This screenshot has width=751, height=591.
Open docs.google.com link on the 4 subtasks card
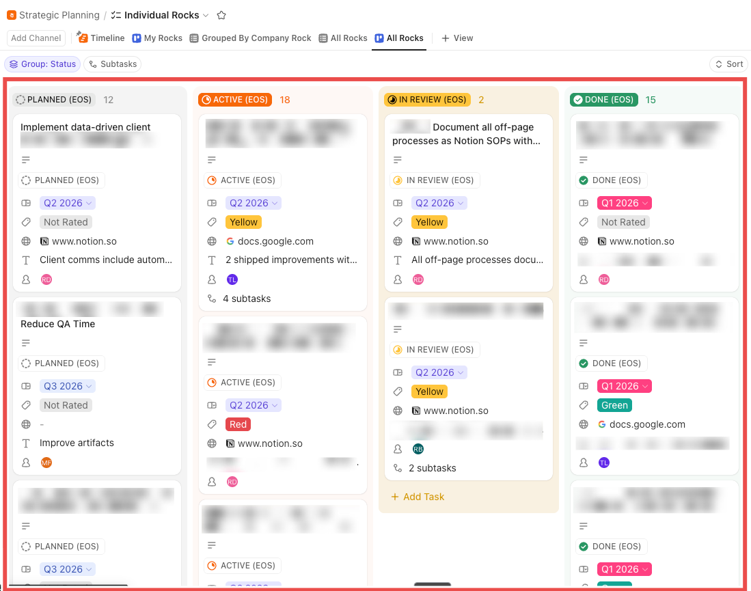(270, 241)
